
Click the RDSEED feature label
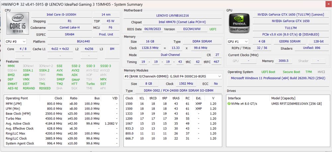click(45, 88)
